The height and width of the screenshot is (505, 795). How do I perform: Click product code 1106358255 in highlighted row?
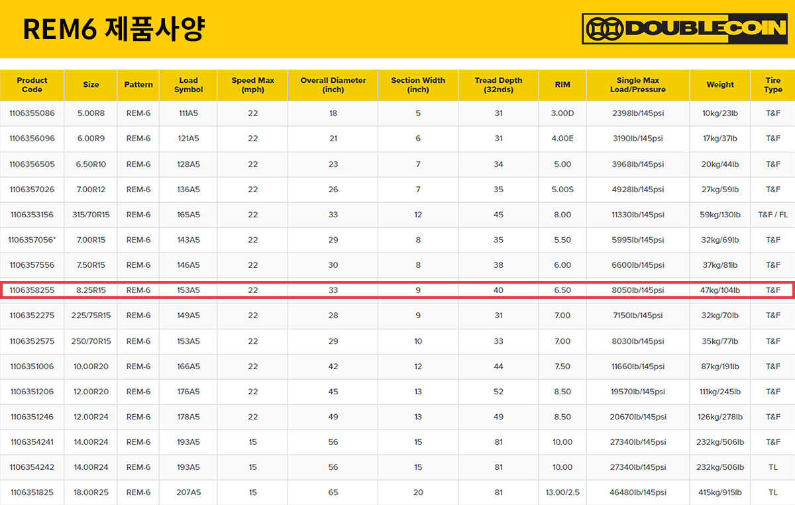32,290
